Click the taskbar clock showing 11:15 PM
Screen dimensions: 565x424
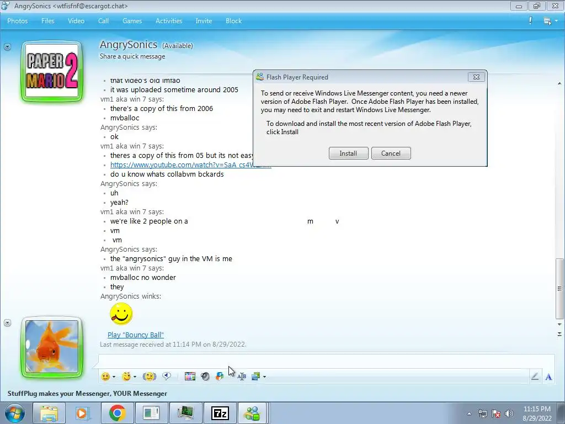(537, 413)
